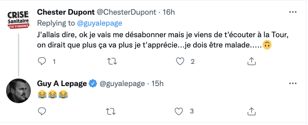Reply to Guy A Lepage's tweet
308x125 pixels.
(42, 111)
